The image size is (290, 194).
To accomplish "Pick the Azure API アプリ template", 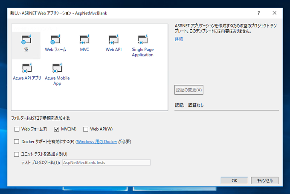I will (27, 72).
